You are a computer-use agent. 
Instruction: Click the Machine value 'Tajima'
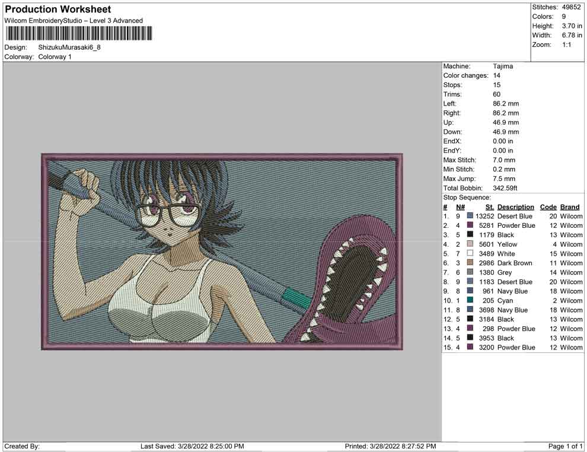click(503, 66)
